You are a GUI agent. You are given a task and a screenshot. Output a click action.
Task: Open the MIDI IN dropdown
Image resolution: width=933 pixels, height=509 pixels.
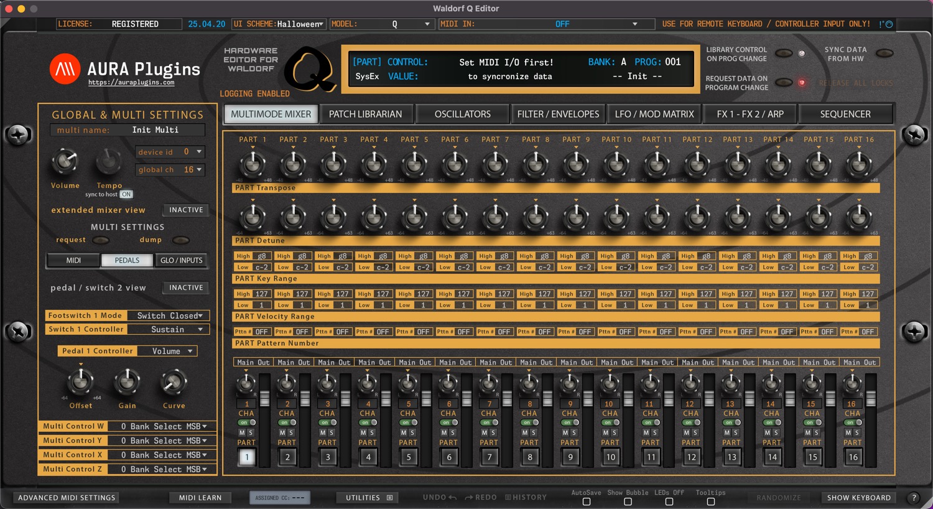(x=546, y=24)
